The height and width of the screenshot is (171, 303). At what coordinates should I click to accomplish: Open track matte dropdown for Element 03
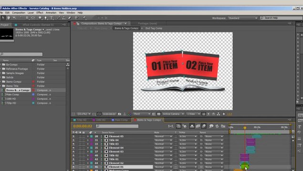188,152
